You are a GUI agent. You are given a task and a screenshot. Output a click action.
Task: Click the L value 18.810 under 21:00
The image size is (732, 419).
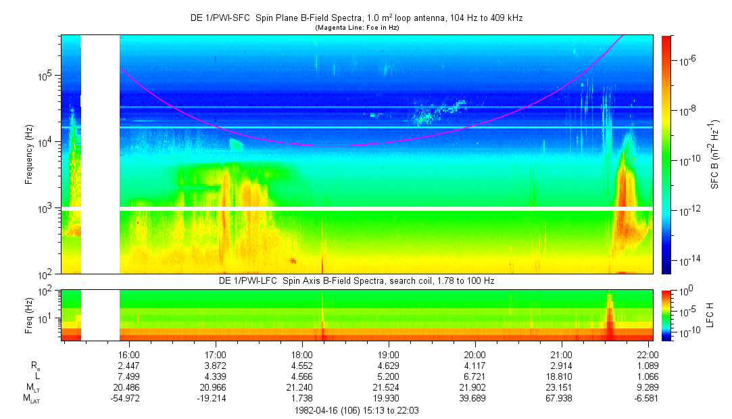tap(561, 377)
